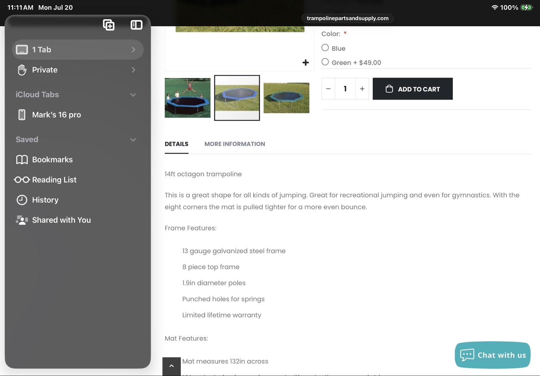Add the trampoline to cart
540x376 pixels.
(413, 89)
